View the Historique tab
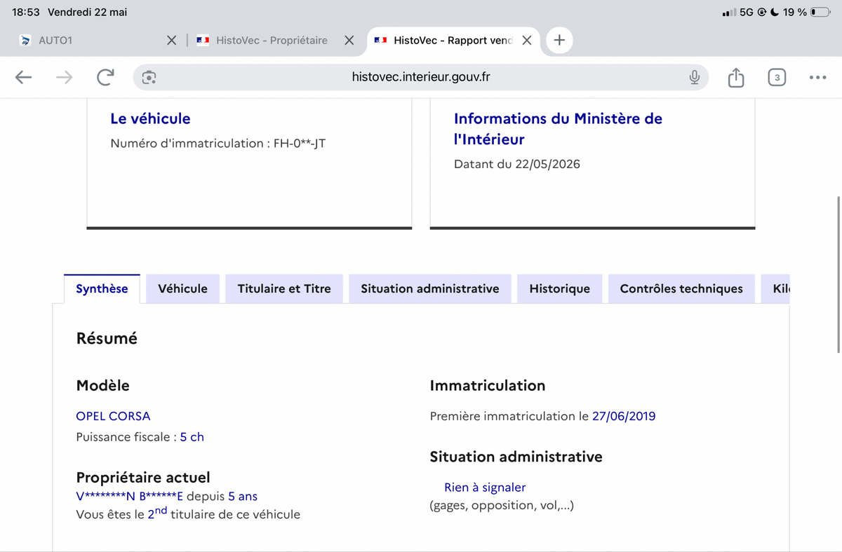Screen dimensions: 842x552 (560, 289)
